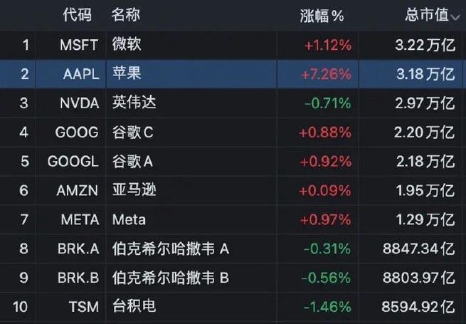Viewport: 466px width, 324px height.
Task: Click the GOOGL ticker code
Action: [73, 162]
